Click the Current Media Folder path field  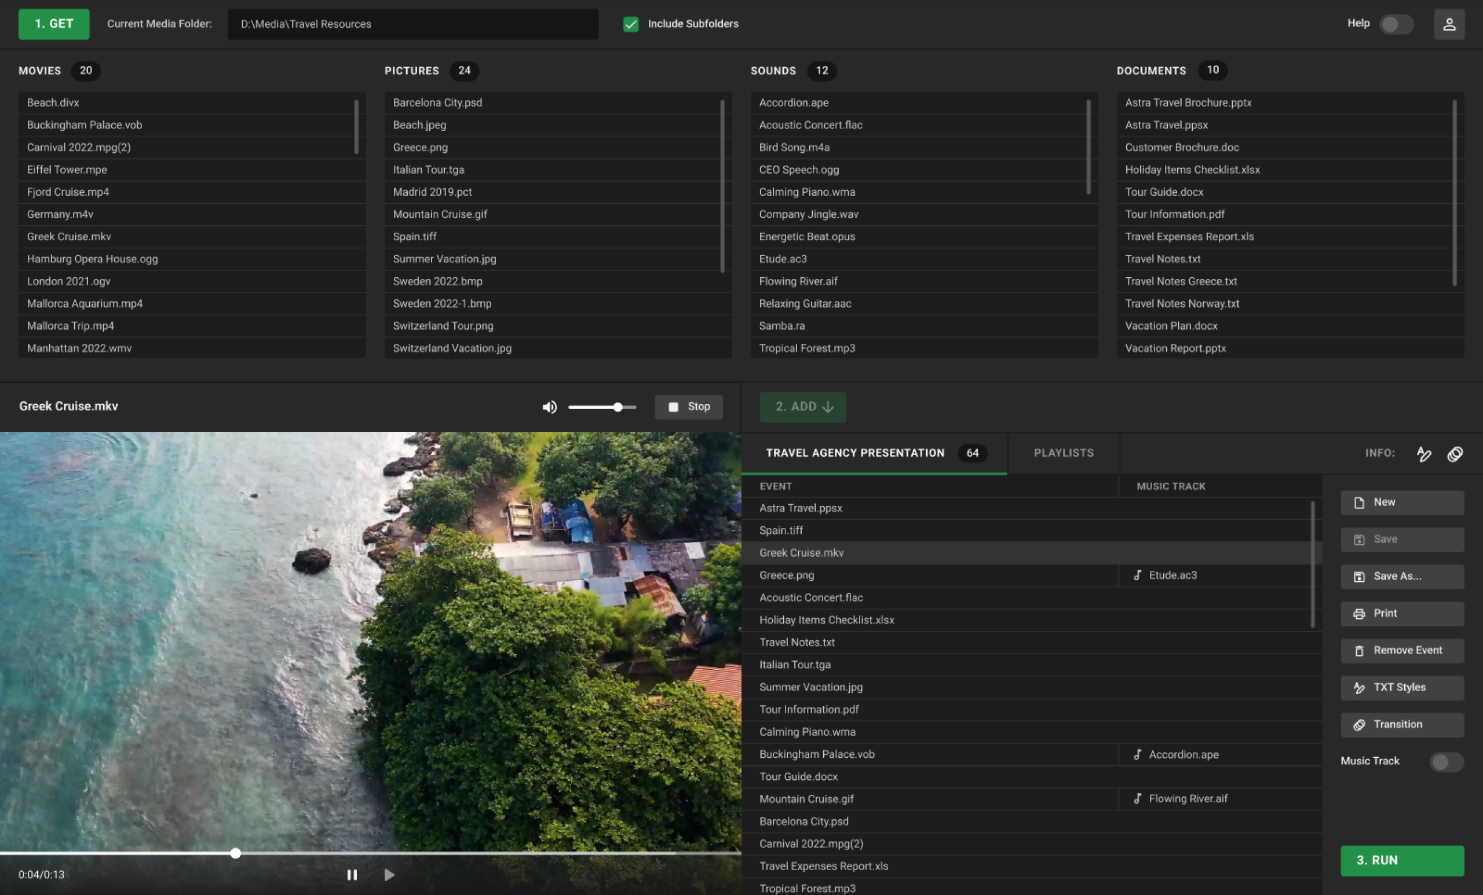(x=413, y=24)
